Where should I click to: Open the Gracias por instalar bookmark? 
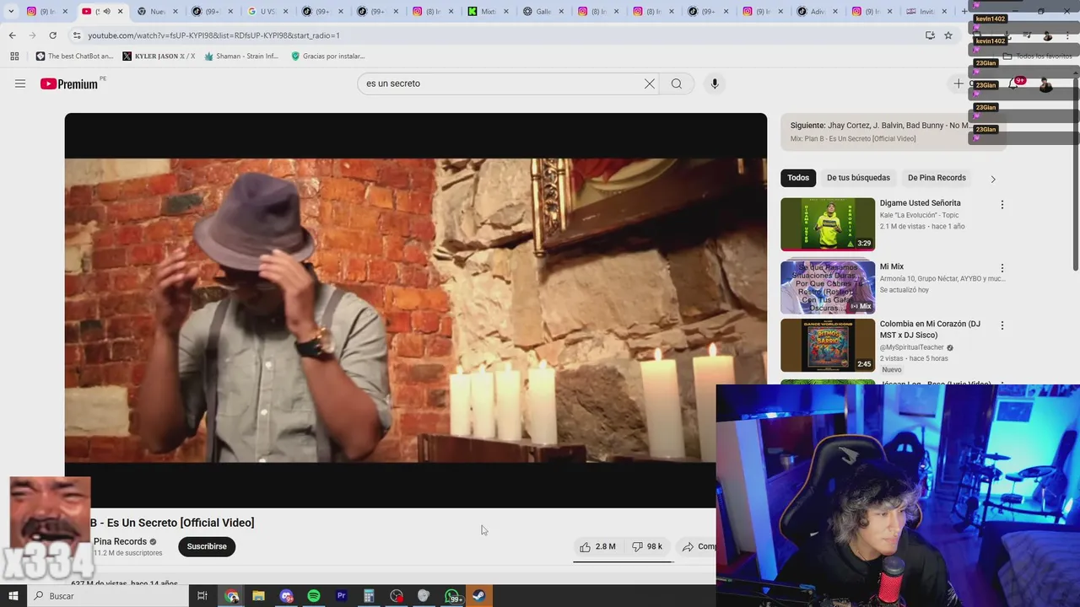coord(327,56)
